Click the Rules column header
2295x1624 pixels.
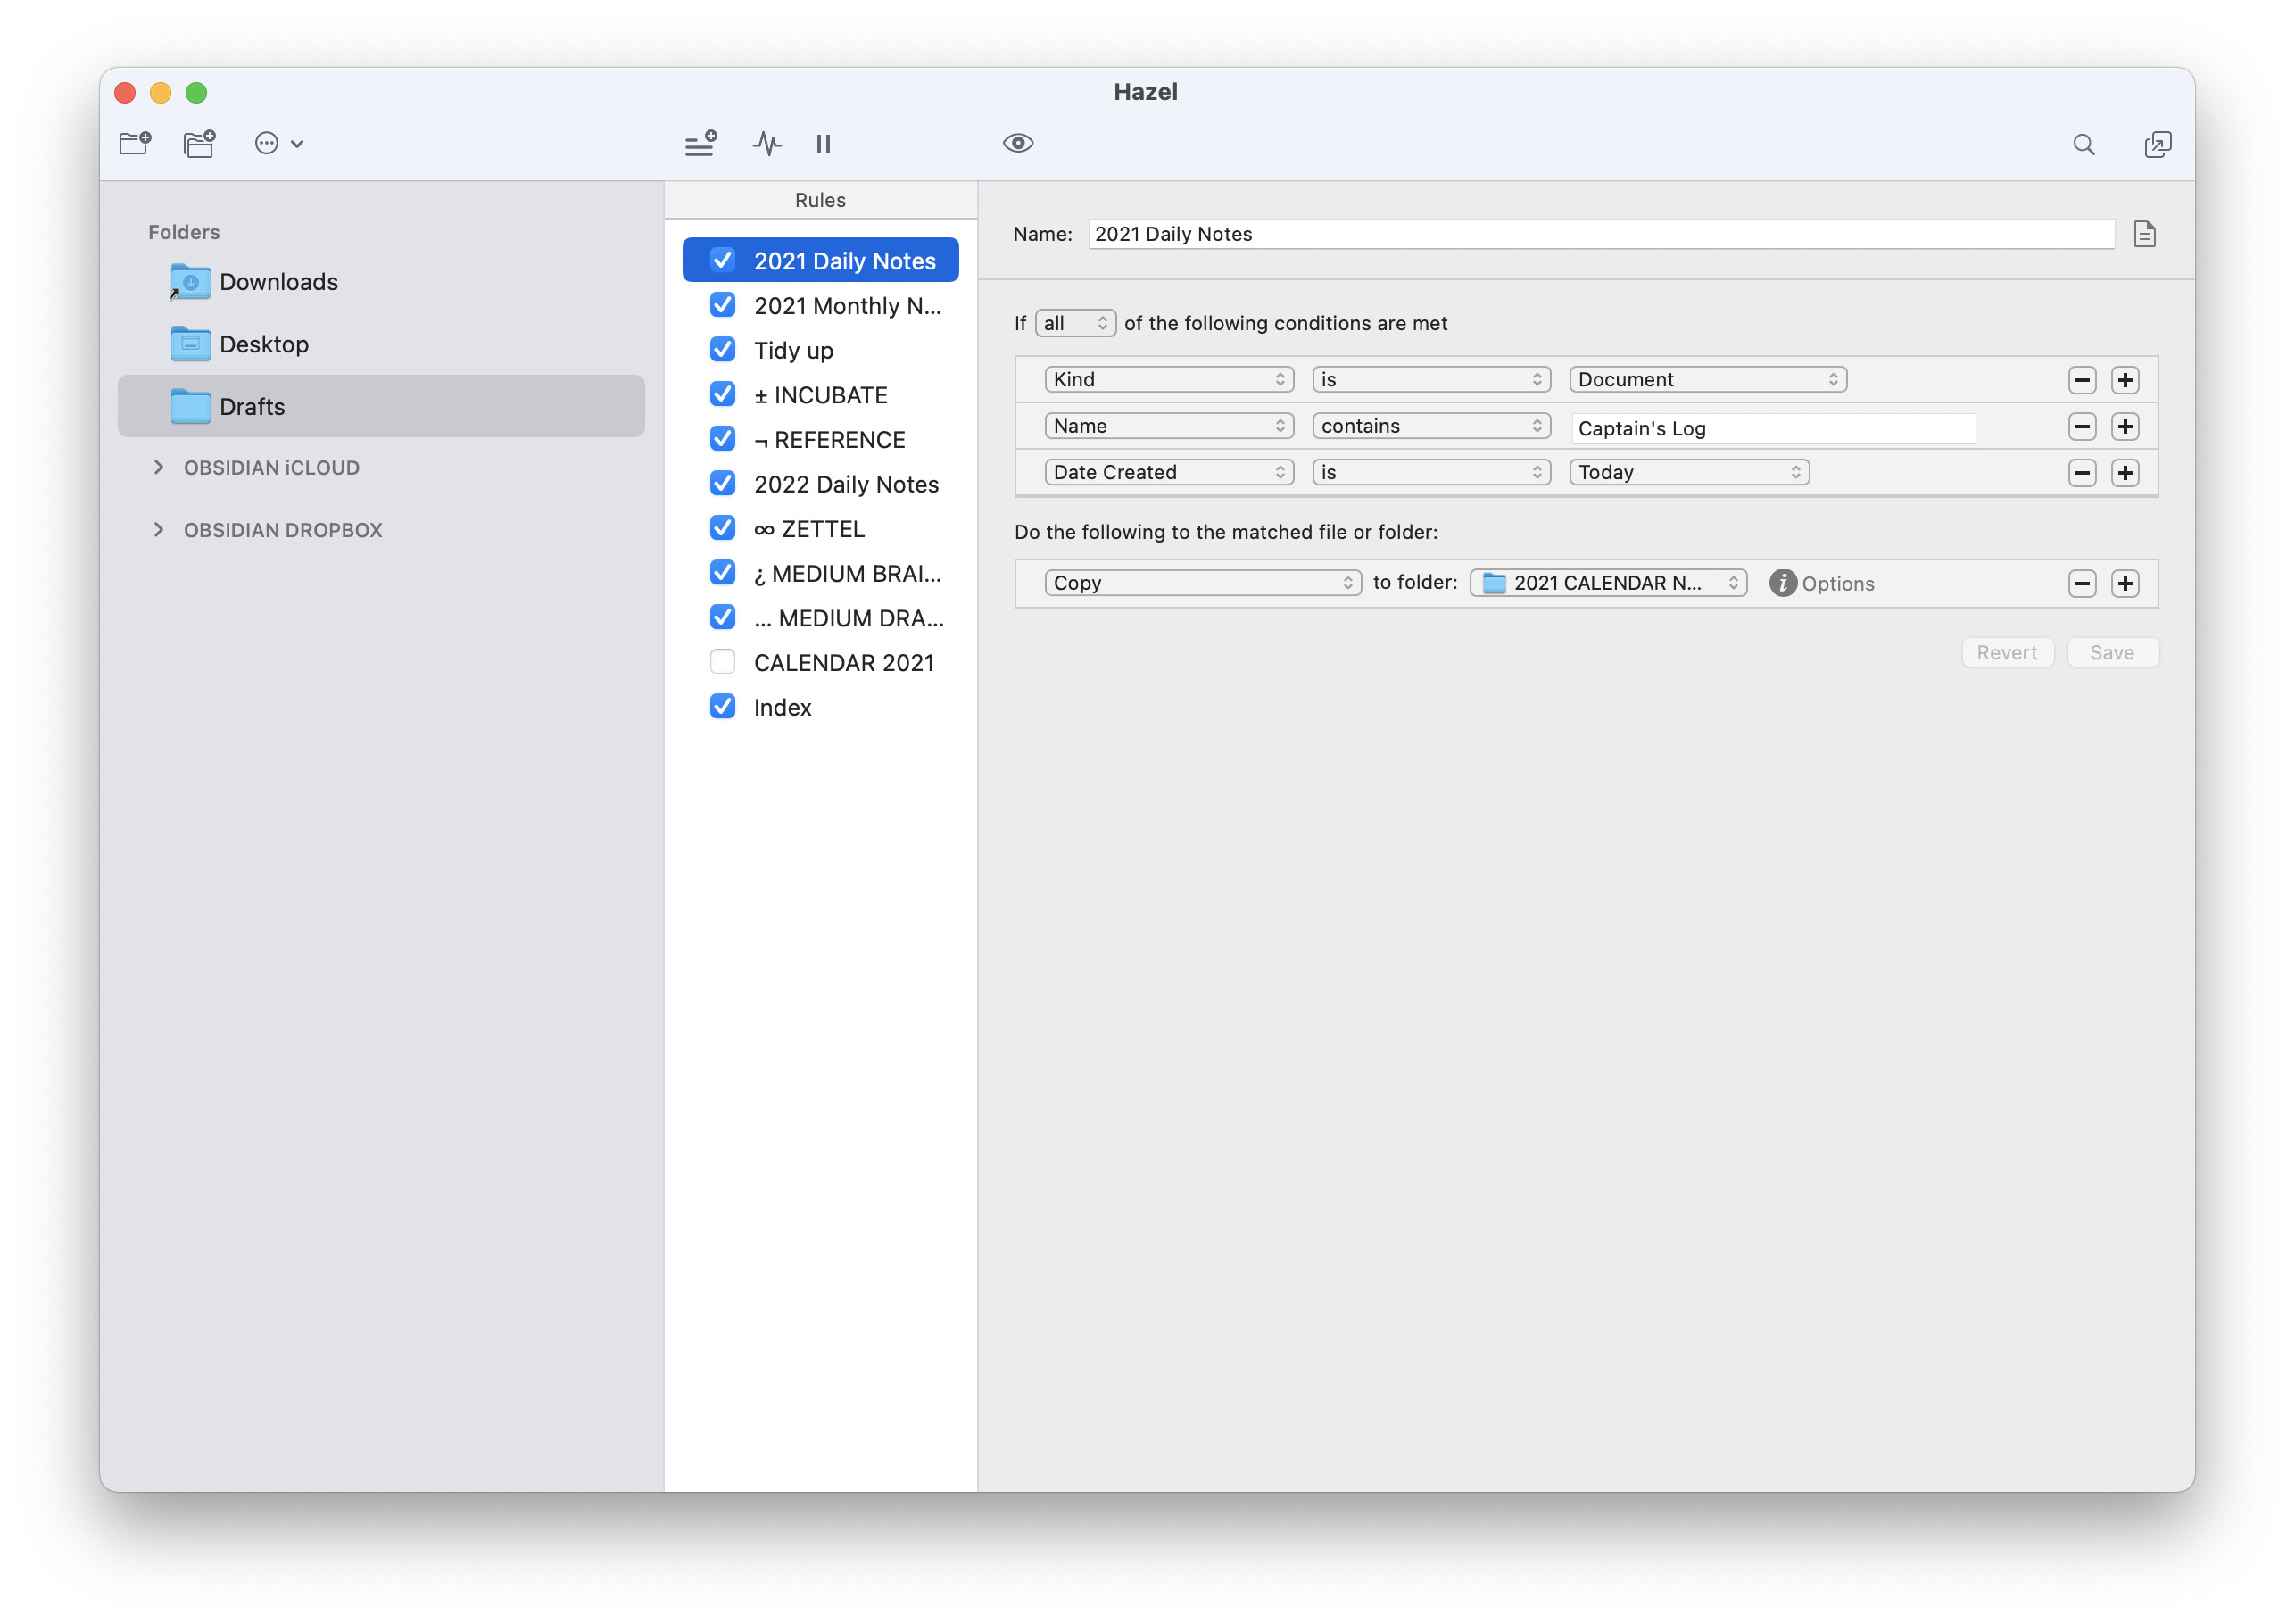820,200
